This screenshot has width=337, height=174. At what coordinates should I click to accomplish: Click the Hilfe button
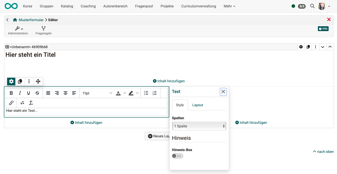pos(323,29)
